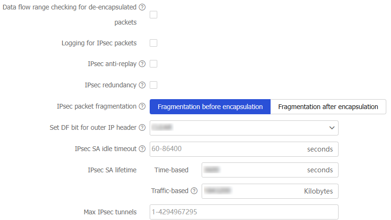Click the Max IPsec tunnels input field
391x220 pixels.
tap(244, 212)
